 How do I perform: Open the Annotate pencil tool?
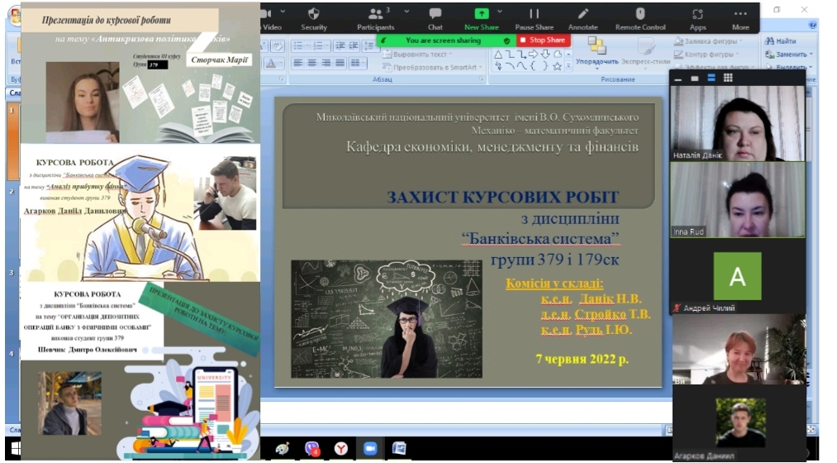583,17
